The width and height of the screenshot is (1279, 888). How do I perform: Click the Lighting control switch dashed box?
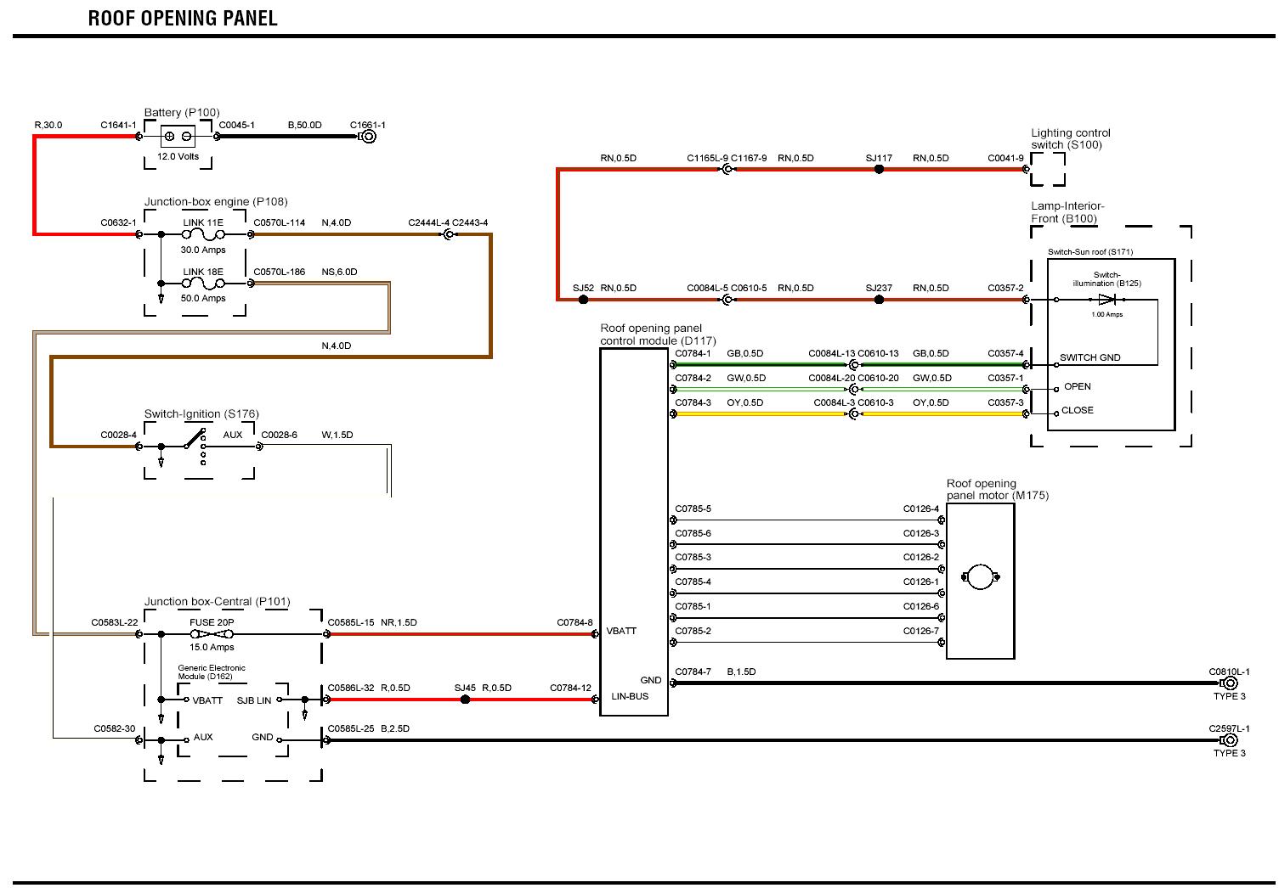(x=1047, y=170)
